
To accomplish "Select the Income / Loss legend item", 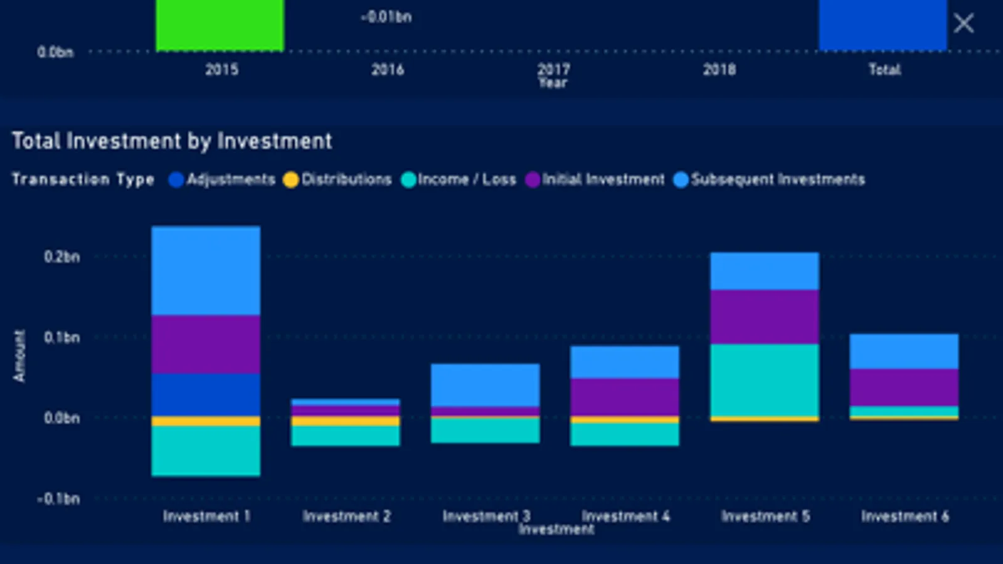I will [x=459, y=180].
